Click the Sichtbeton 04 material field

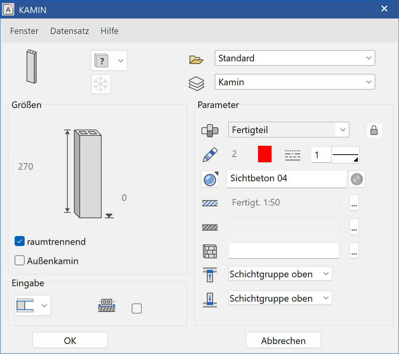tap(287, 179)
